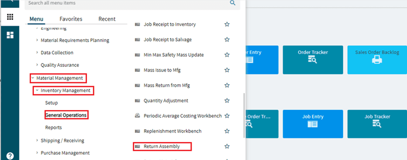
Task: Click Job Entry tile form icon
Action: click(312, 124)
